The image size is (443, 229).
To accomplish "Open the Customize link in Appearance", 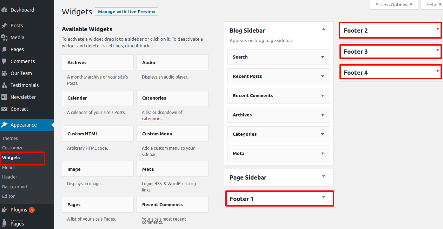I will 13,148.
